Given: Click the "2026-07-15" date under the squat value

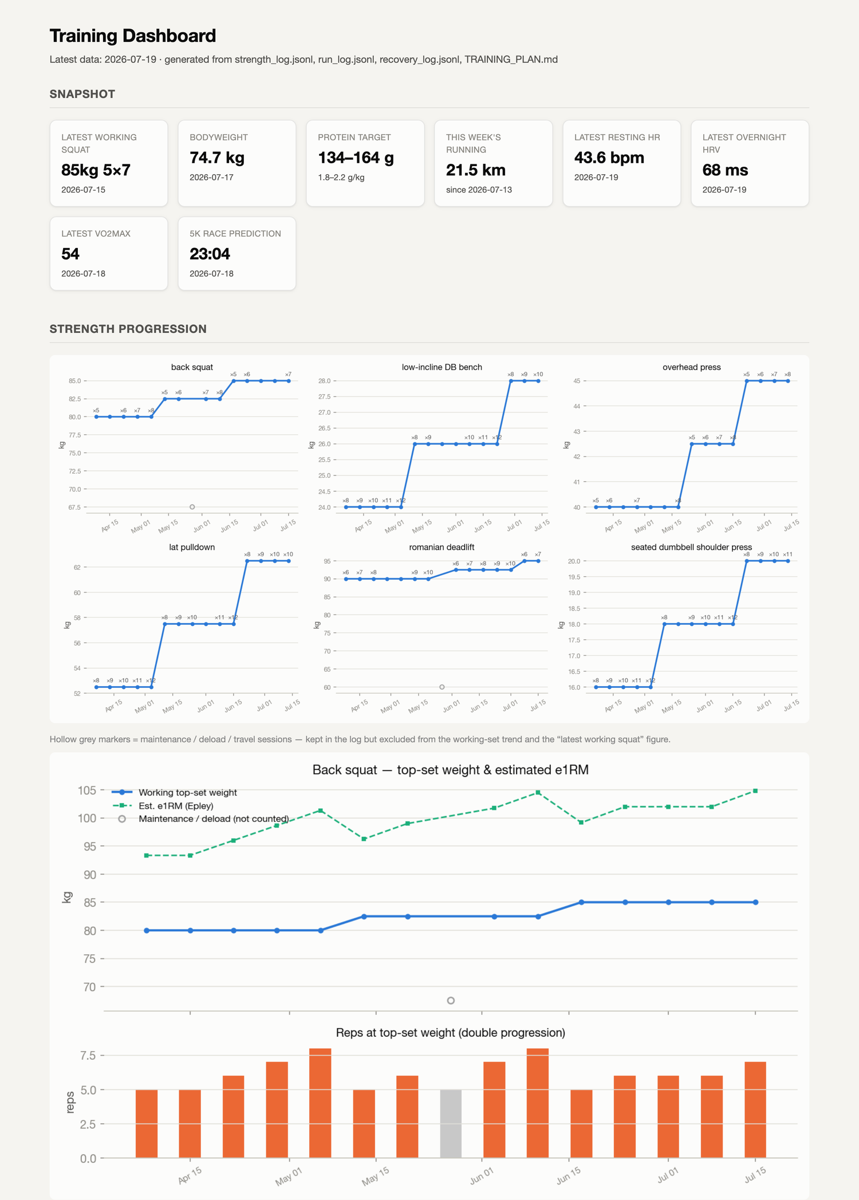Looking at the screenshot, I should click(x=84, y=190).
